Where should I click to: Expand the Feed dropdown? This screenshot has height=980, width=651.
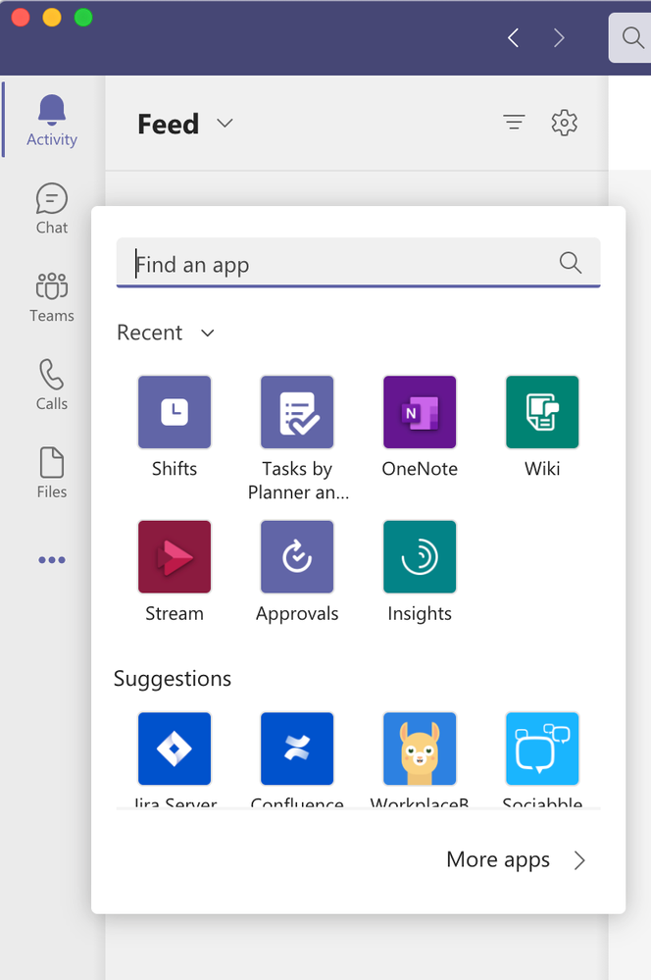[225, 124]
